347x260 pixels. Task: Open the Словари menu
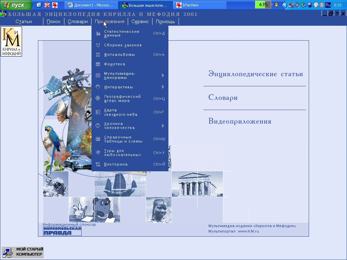[78, 21]
